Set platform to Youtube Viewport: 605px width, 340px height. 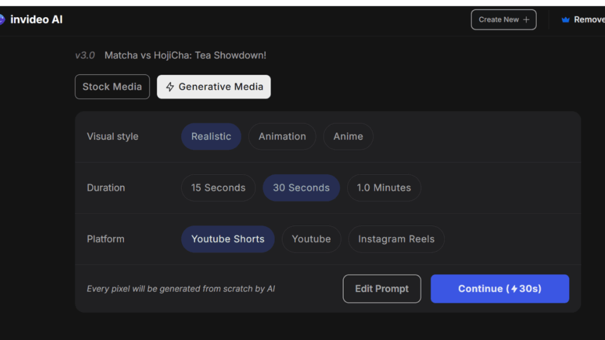[x=311, y=239]
